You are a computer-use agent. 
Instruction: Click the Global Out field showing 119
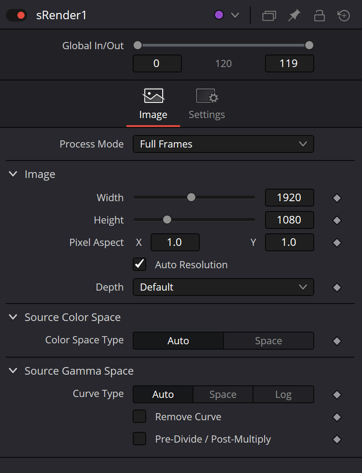(289, 63)
